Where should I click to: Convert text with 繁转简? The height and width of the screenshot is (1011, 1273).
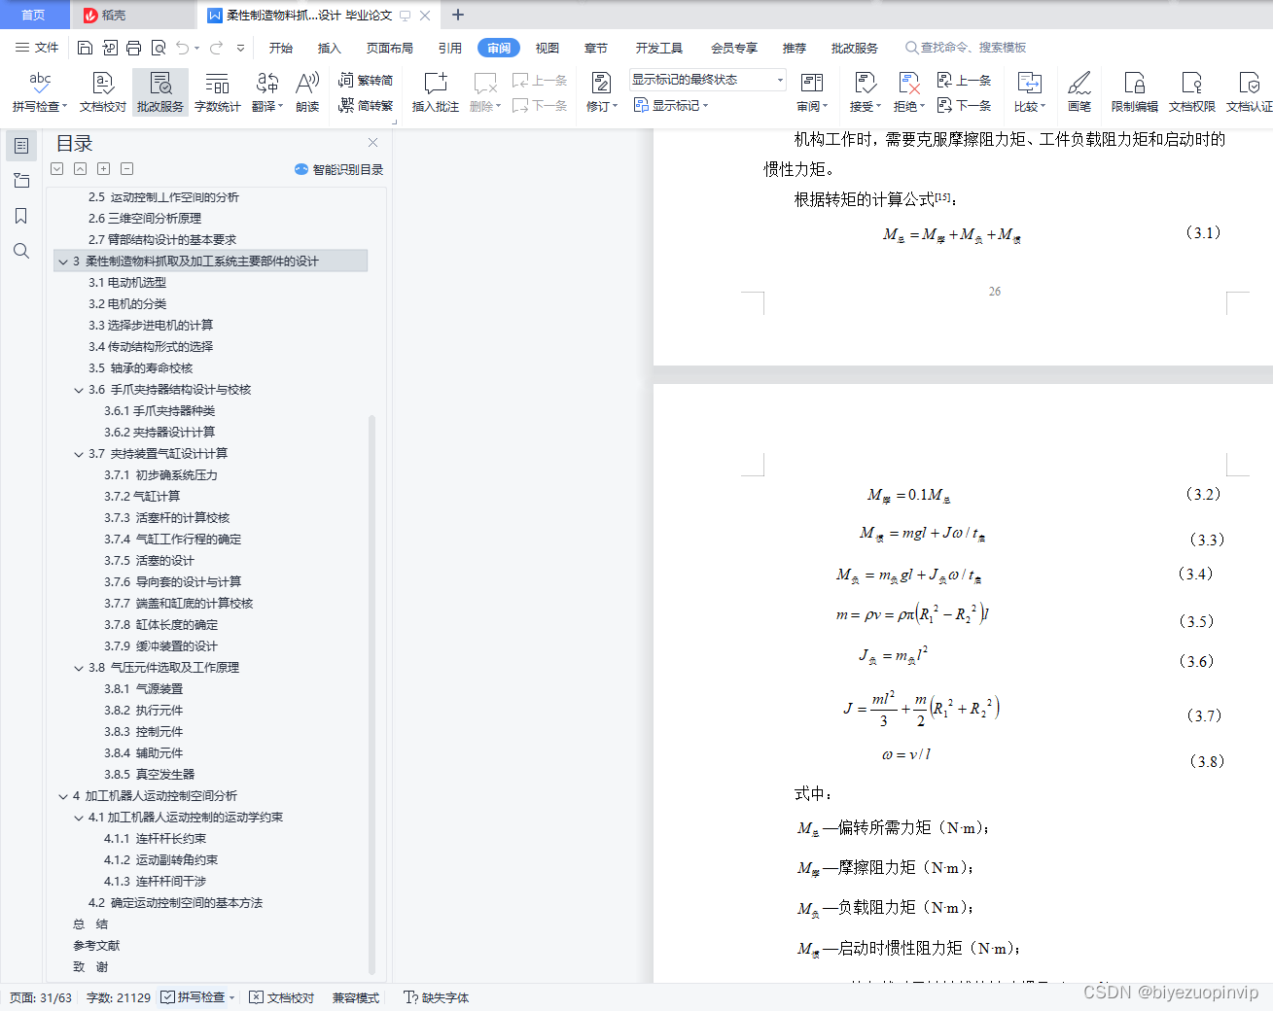[366, 80]
